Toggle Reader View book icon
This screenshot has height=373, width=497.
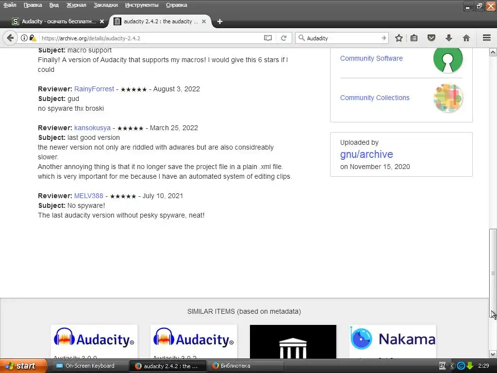268,38
